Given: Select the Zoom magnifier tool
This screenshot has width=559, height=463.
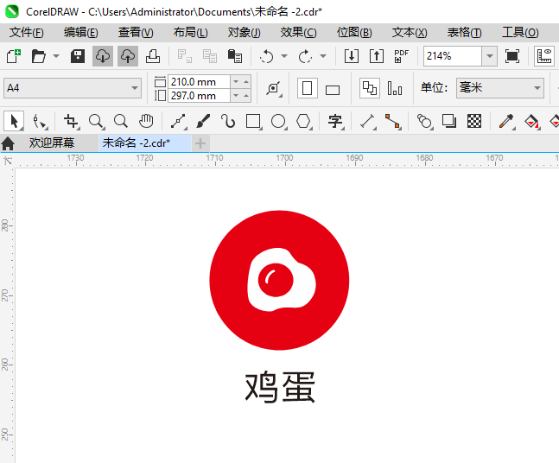Looking at the screenshot, I should [96, 122].
